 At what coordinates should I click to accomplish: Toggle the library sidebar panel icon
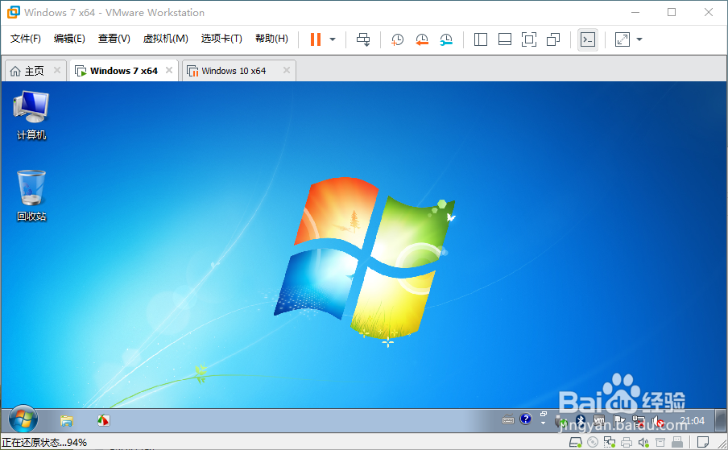pos(481,39)
